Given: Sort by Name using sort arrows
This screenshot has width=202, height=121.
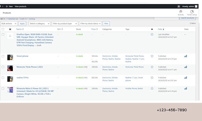Looking at the screenshot, I should point(23,29).
